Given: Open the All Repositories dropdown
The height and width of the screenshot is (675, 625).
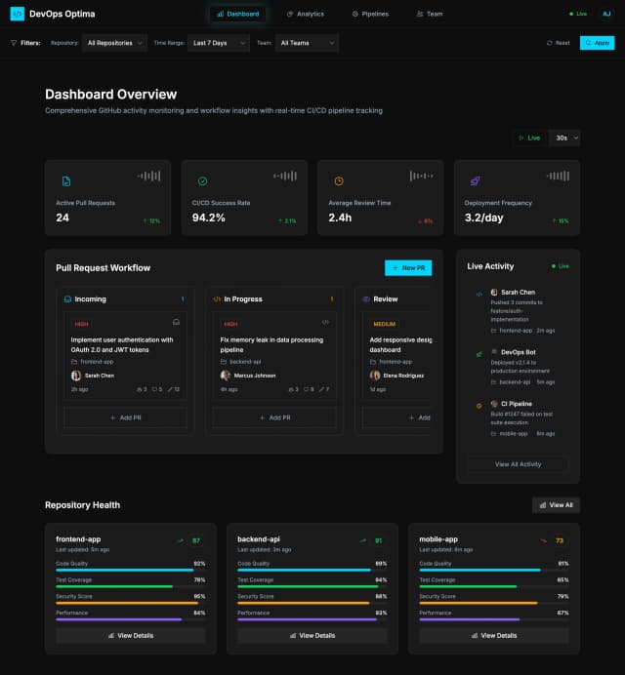Looking at the screenshot, I should pyautogui.click(x=115, y=43).
